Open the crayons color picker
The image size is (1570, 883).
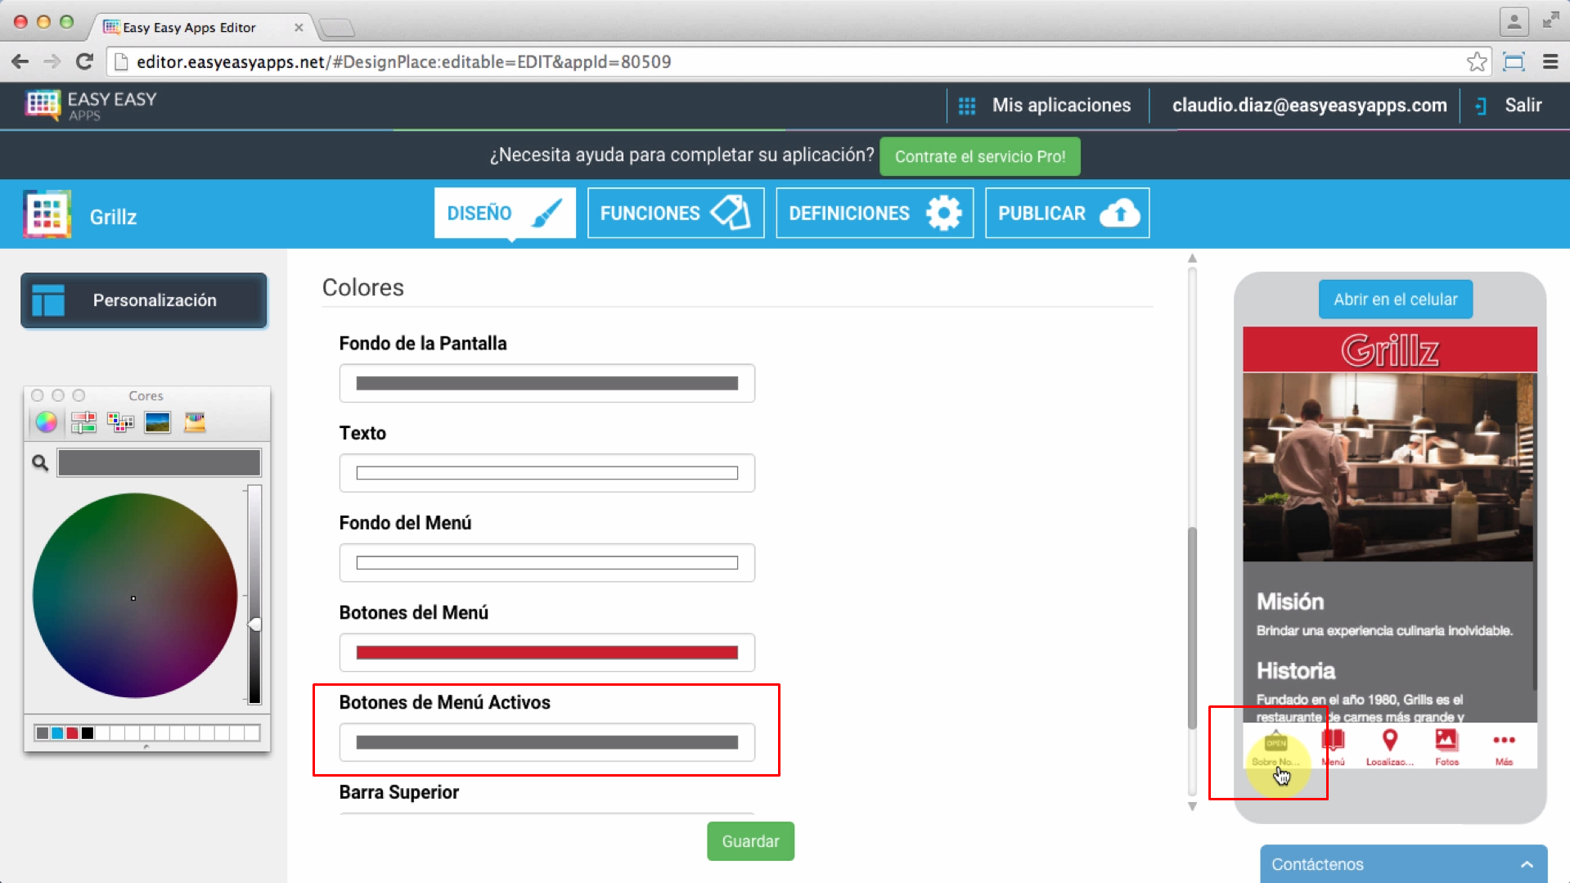195,422
